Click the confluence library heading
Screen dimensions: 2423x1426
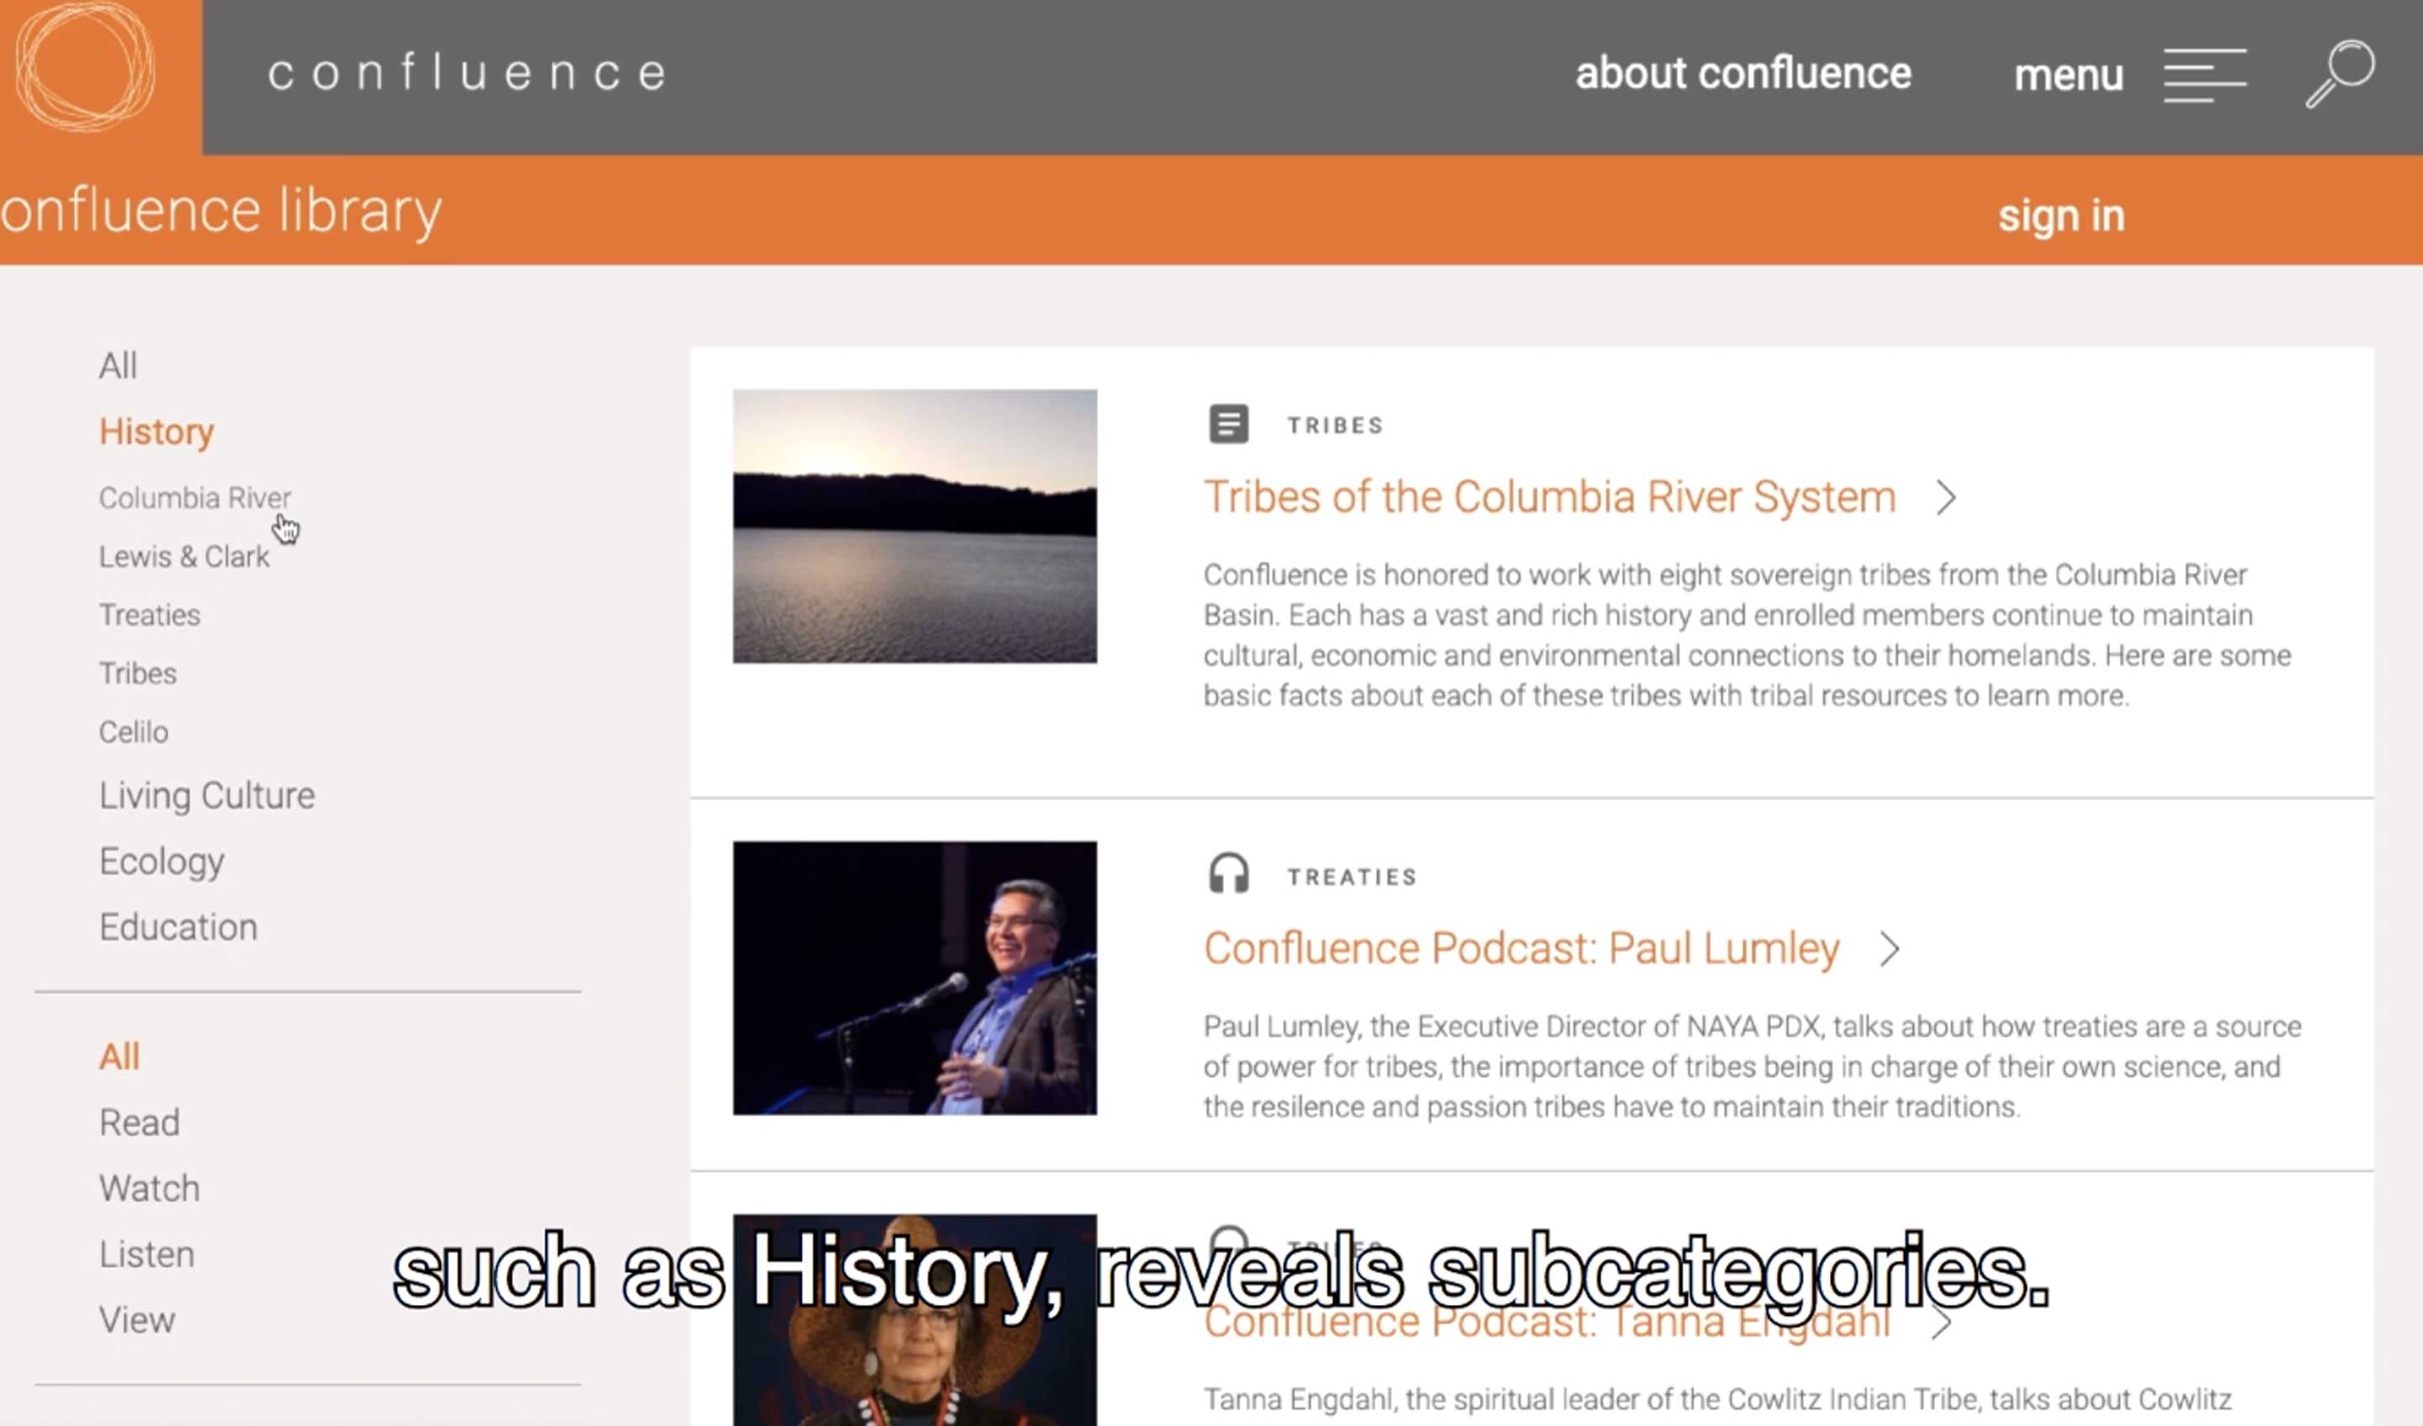[x=221, y=211]
